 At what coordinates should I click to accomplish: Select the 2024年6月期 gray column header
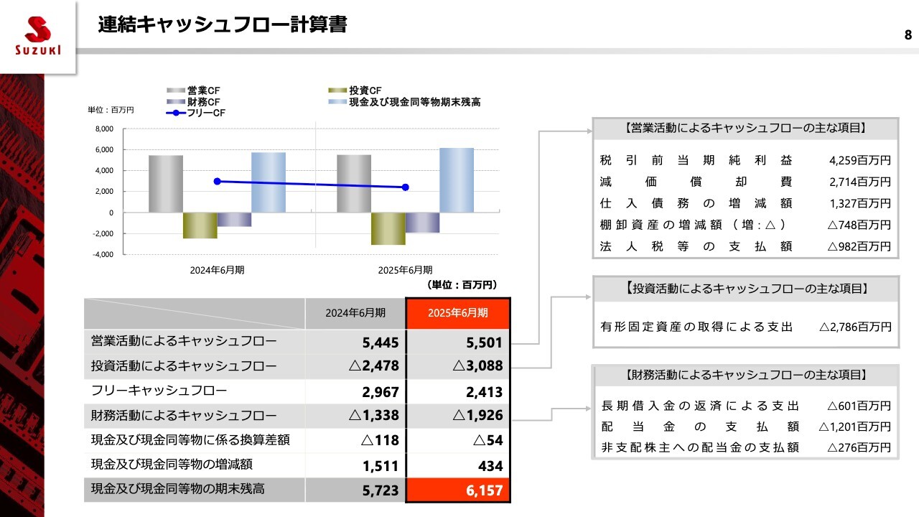tap(355, 313)
